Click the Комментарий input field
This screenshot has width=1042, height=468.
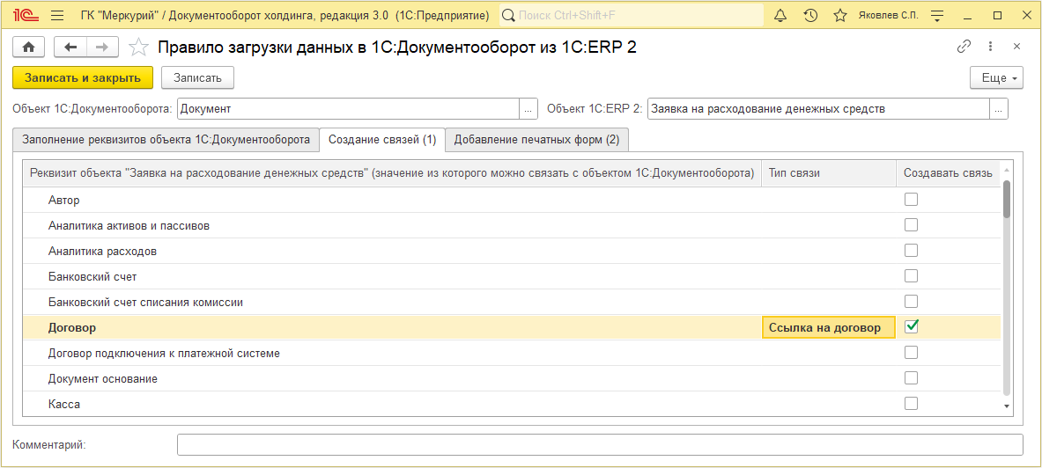click(600, 445)
